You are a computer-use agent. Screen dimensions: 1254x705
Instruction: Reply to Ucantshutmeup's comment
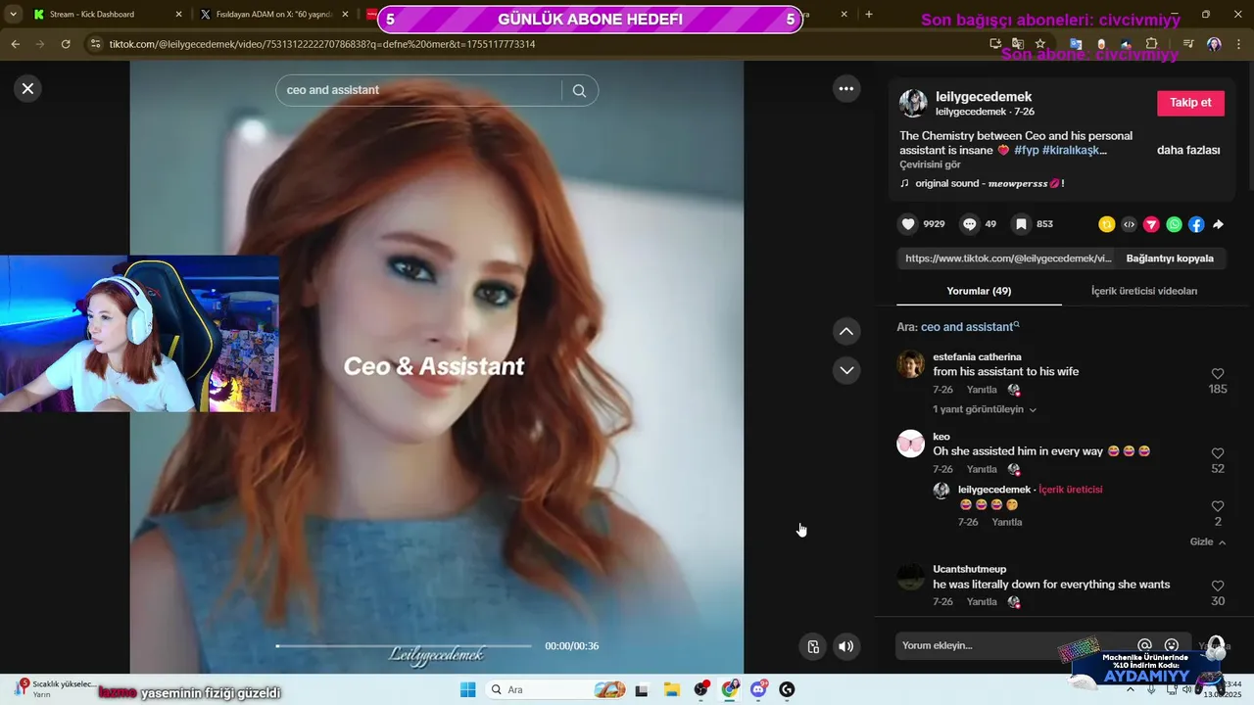coord(982,601)
